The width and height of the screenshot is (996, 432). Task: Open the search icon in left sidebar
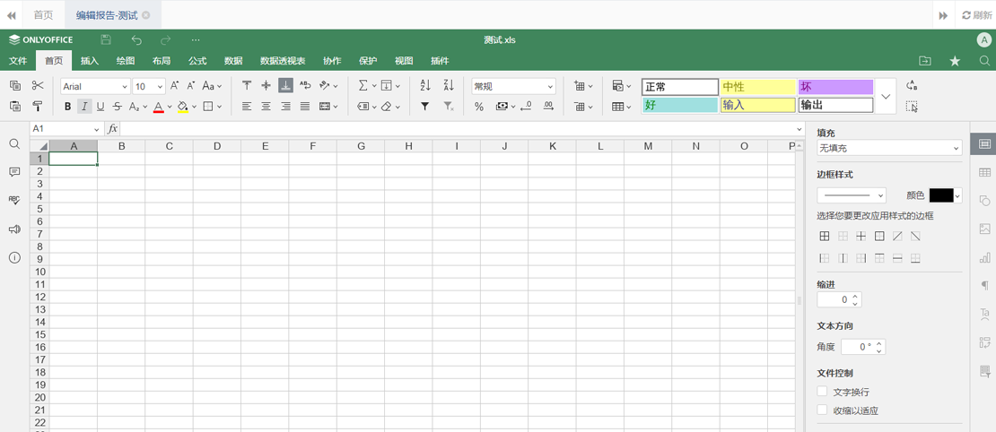click(x=14, y=144)
